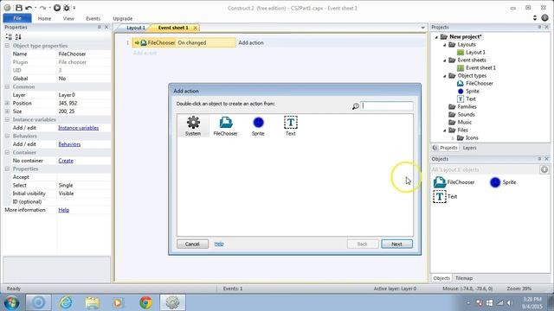
Task: Click the filter button in Objects panel
Action: (x=544, y=169)
